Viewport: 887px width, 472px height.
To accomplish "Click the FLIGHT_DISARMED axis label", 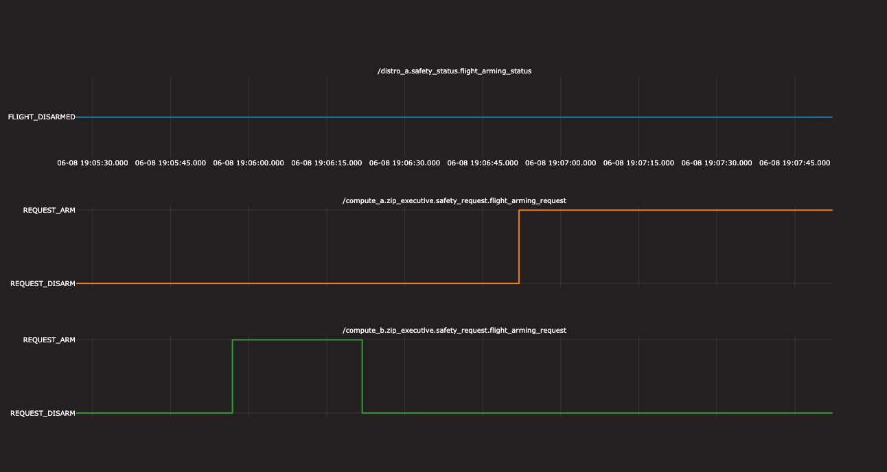I will tap(42, 117).
